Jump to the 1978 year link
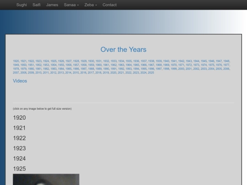This screenshot has height=185, width=247. (16, 69)
